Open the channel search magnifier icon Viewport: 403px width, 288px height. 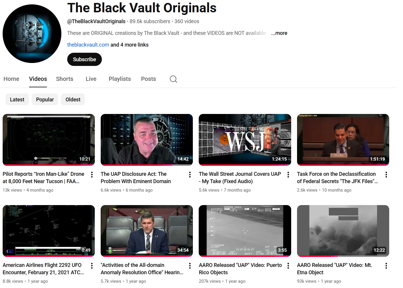tap(173, 79)
